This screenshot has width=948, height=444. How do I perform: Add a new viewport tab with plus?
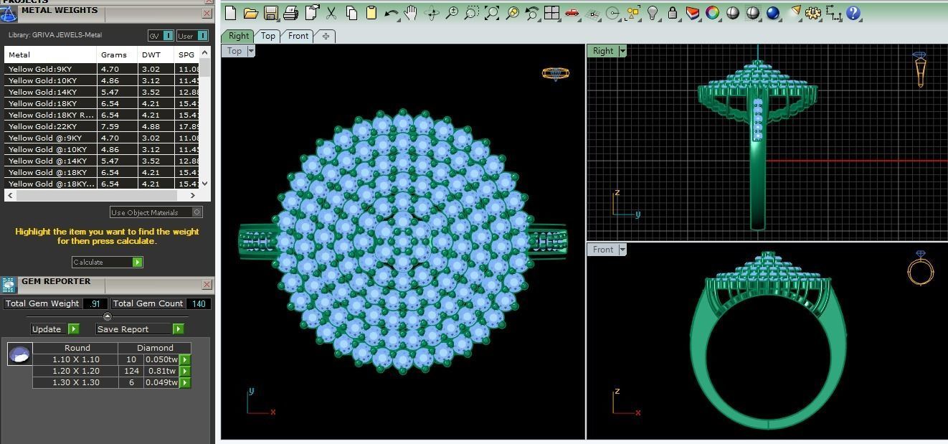326,36
